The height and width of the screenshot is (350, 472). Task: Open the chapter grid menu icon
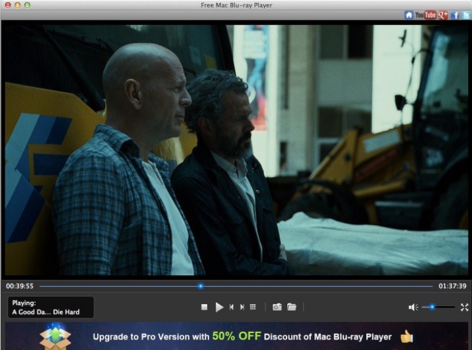pyautogui.click(x=253, y=307)
